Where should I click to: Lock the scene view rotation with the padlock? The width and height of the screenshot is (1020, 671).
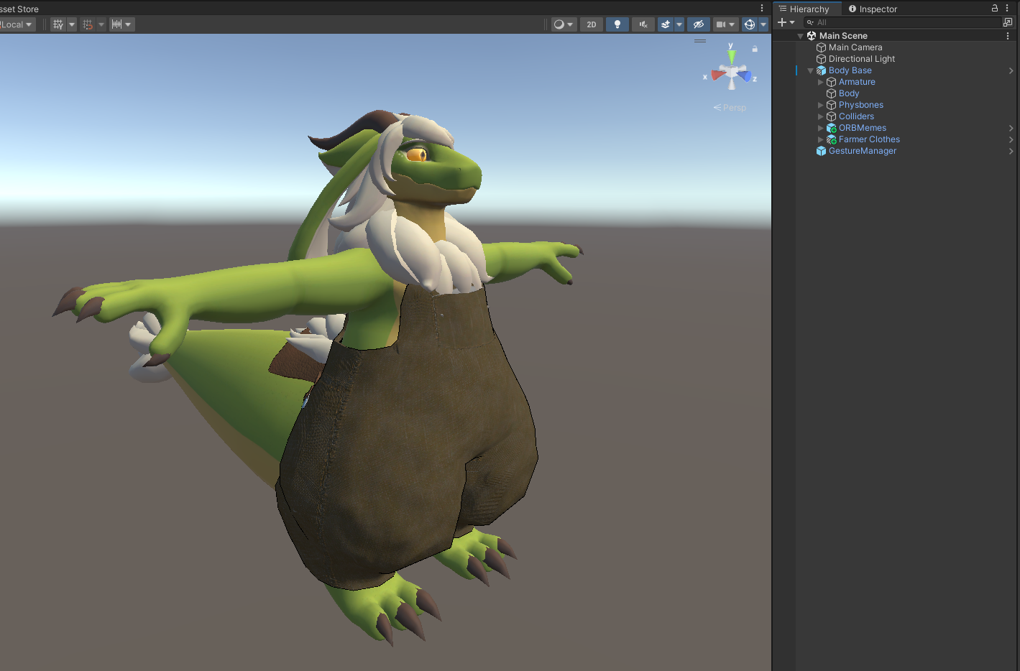[755, 49]
